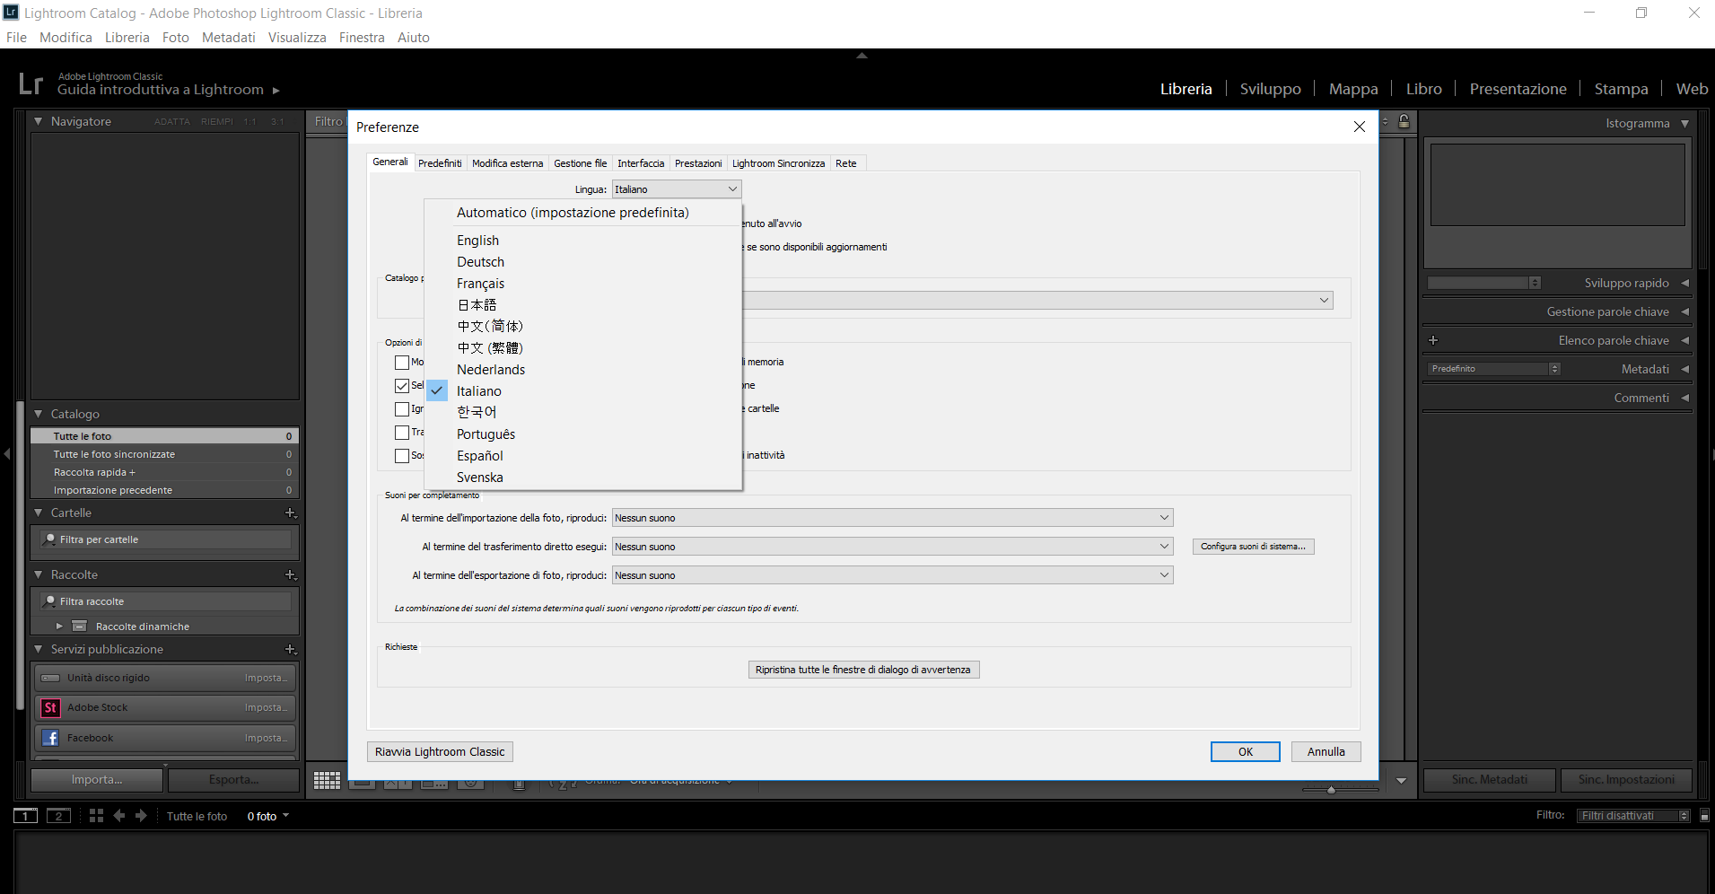
Task: Toggle the 'Mo' checkbox in options
Action: click(402, 363)
